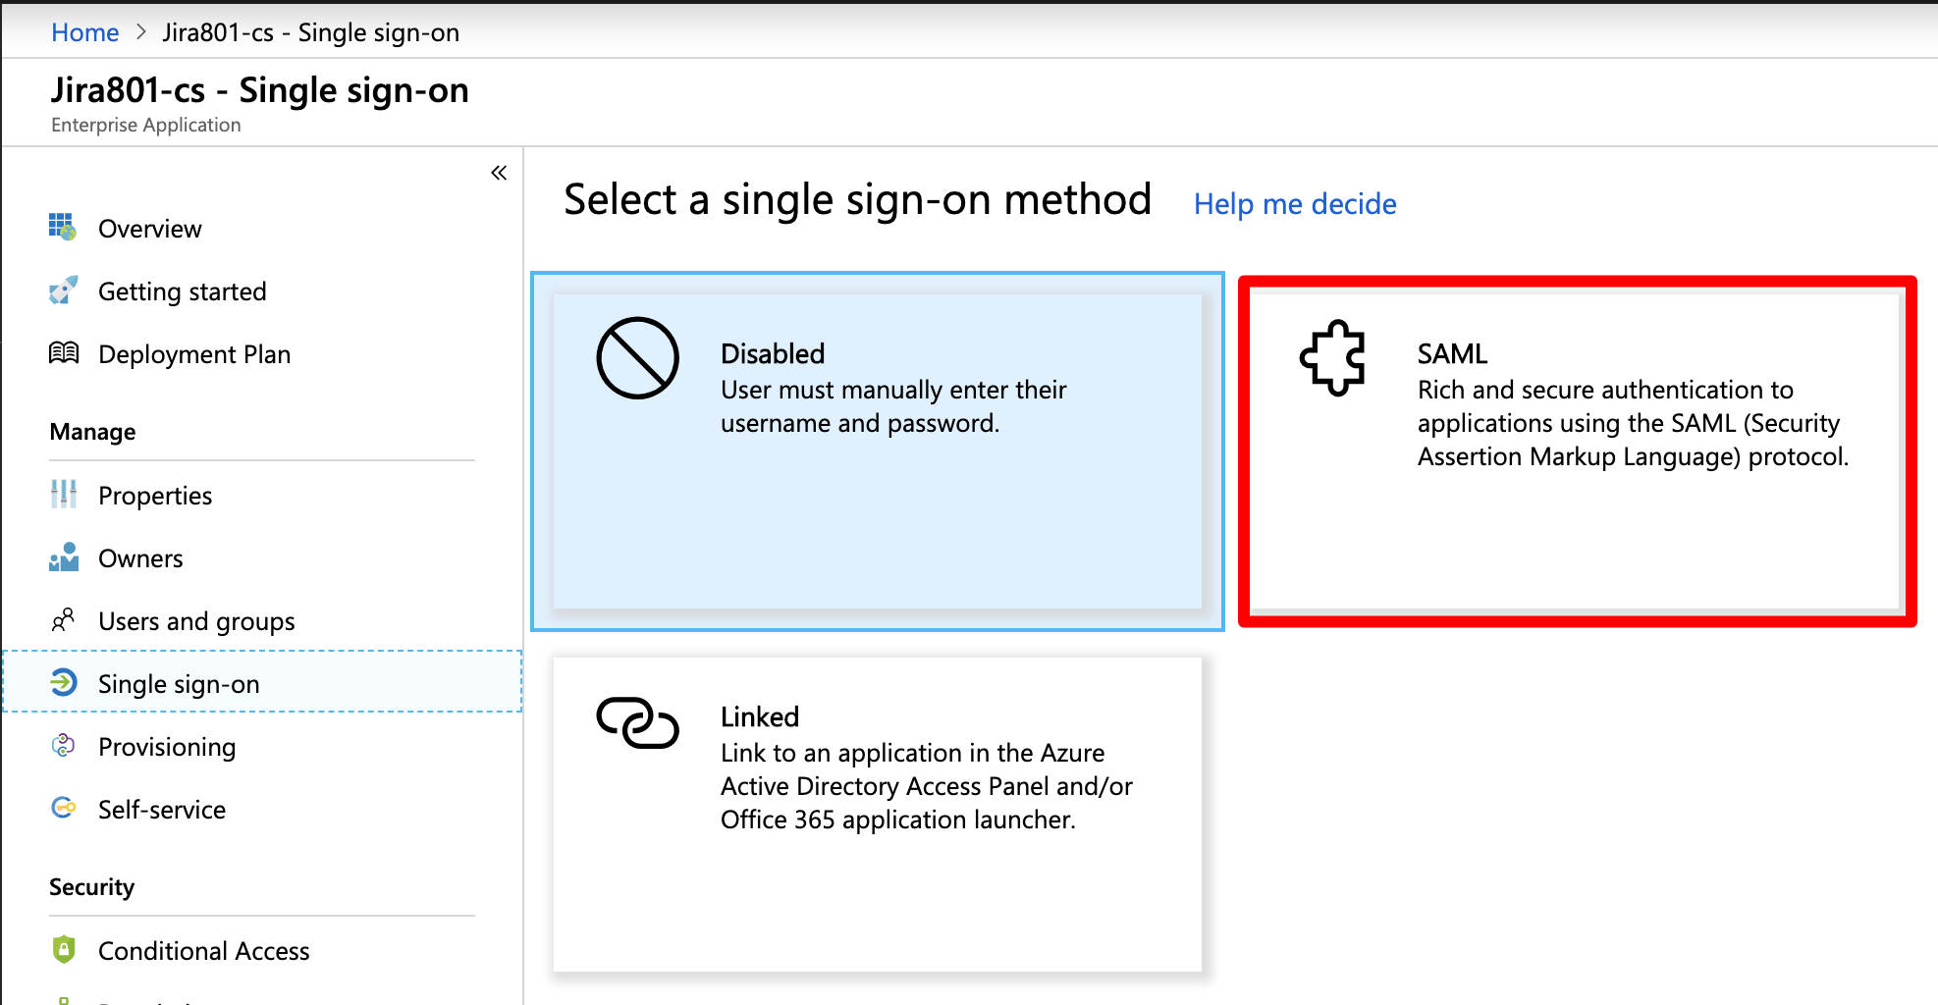The width and height of the screenshot is (1938, 1005).
Task: Click the Getting started rocket icon
Action: (63, 291)
